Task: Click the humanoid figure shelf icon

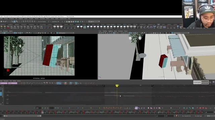Action: [141, 27]
